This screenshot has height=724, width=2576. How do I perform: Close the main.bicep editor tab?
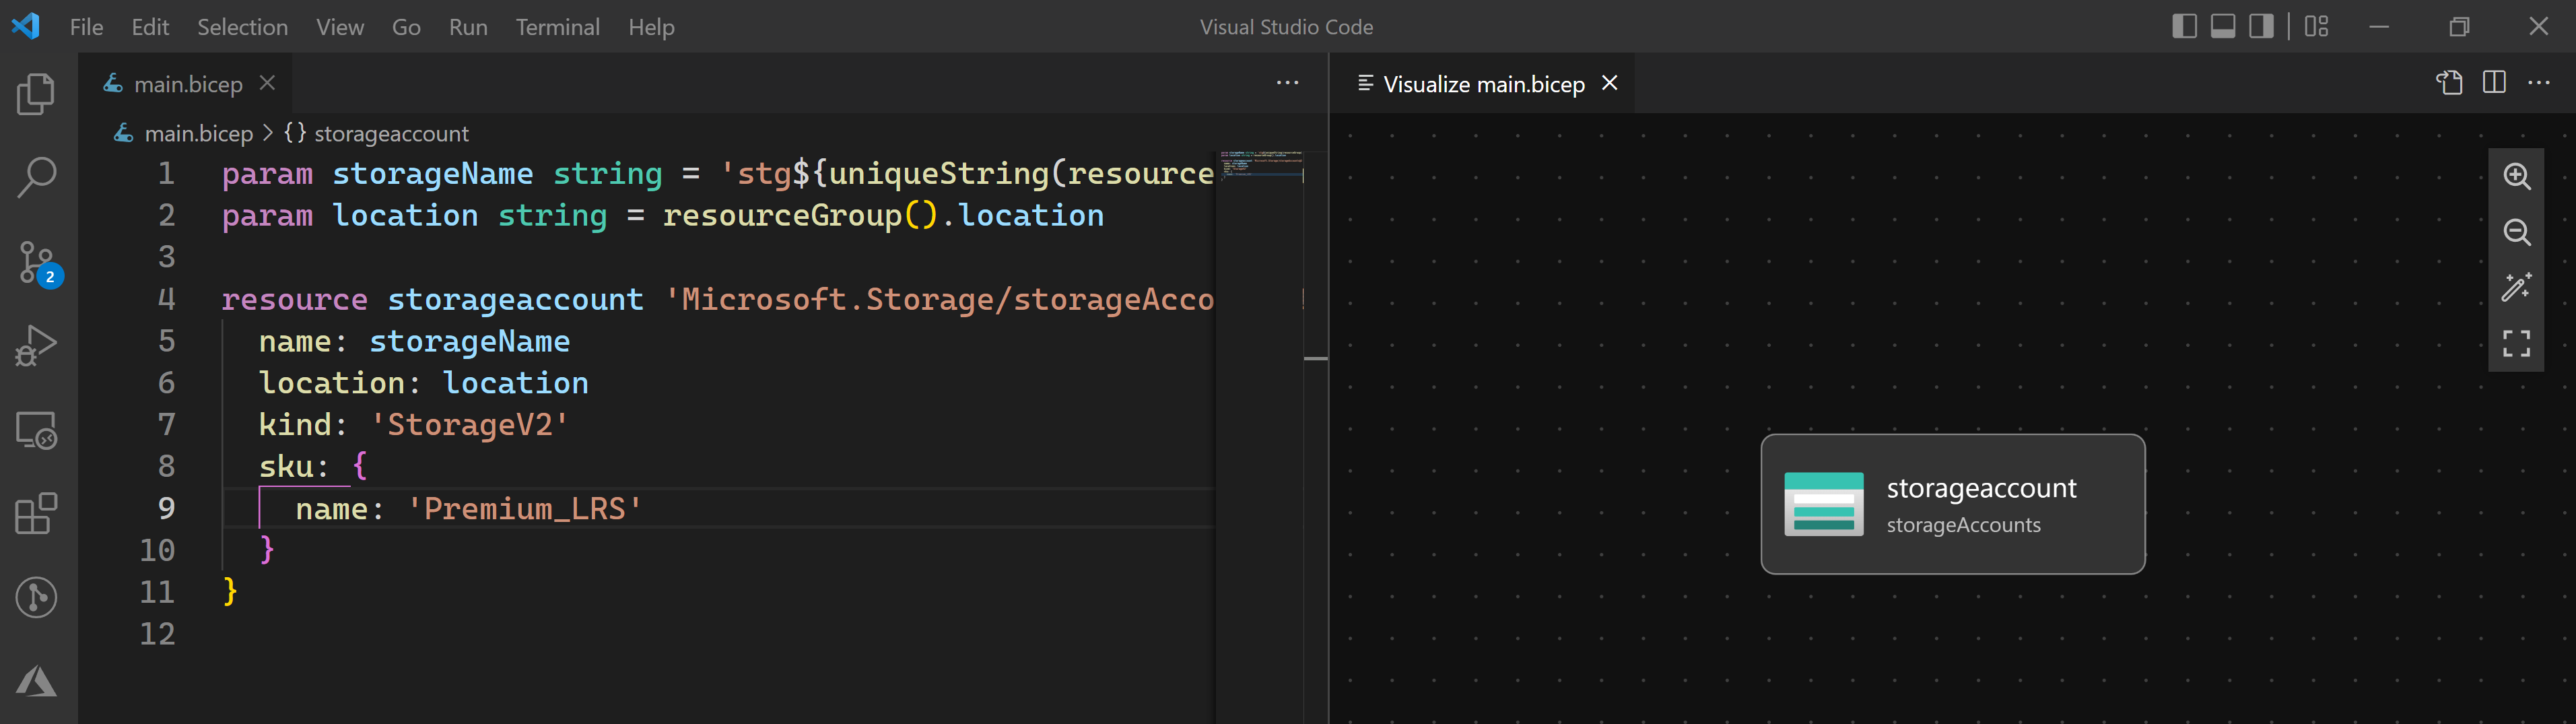pyautogui.click(x=267, y=83)
